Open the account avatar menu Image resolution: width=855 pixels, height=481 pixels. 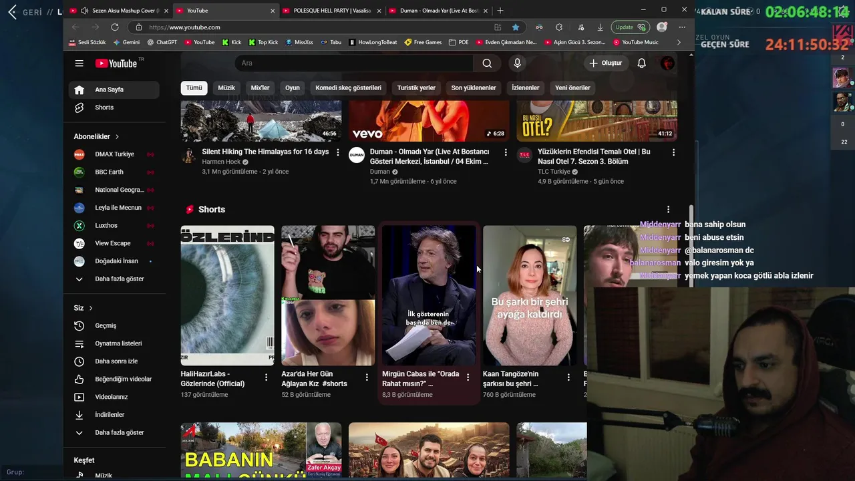coord(667,63)
